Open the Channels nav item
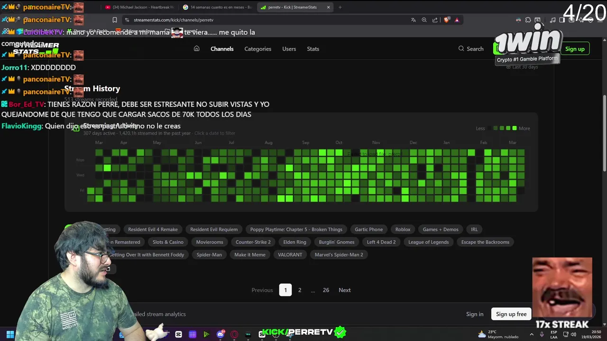This screenshot has height=341, width=607. point(222,49)
